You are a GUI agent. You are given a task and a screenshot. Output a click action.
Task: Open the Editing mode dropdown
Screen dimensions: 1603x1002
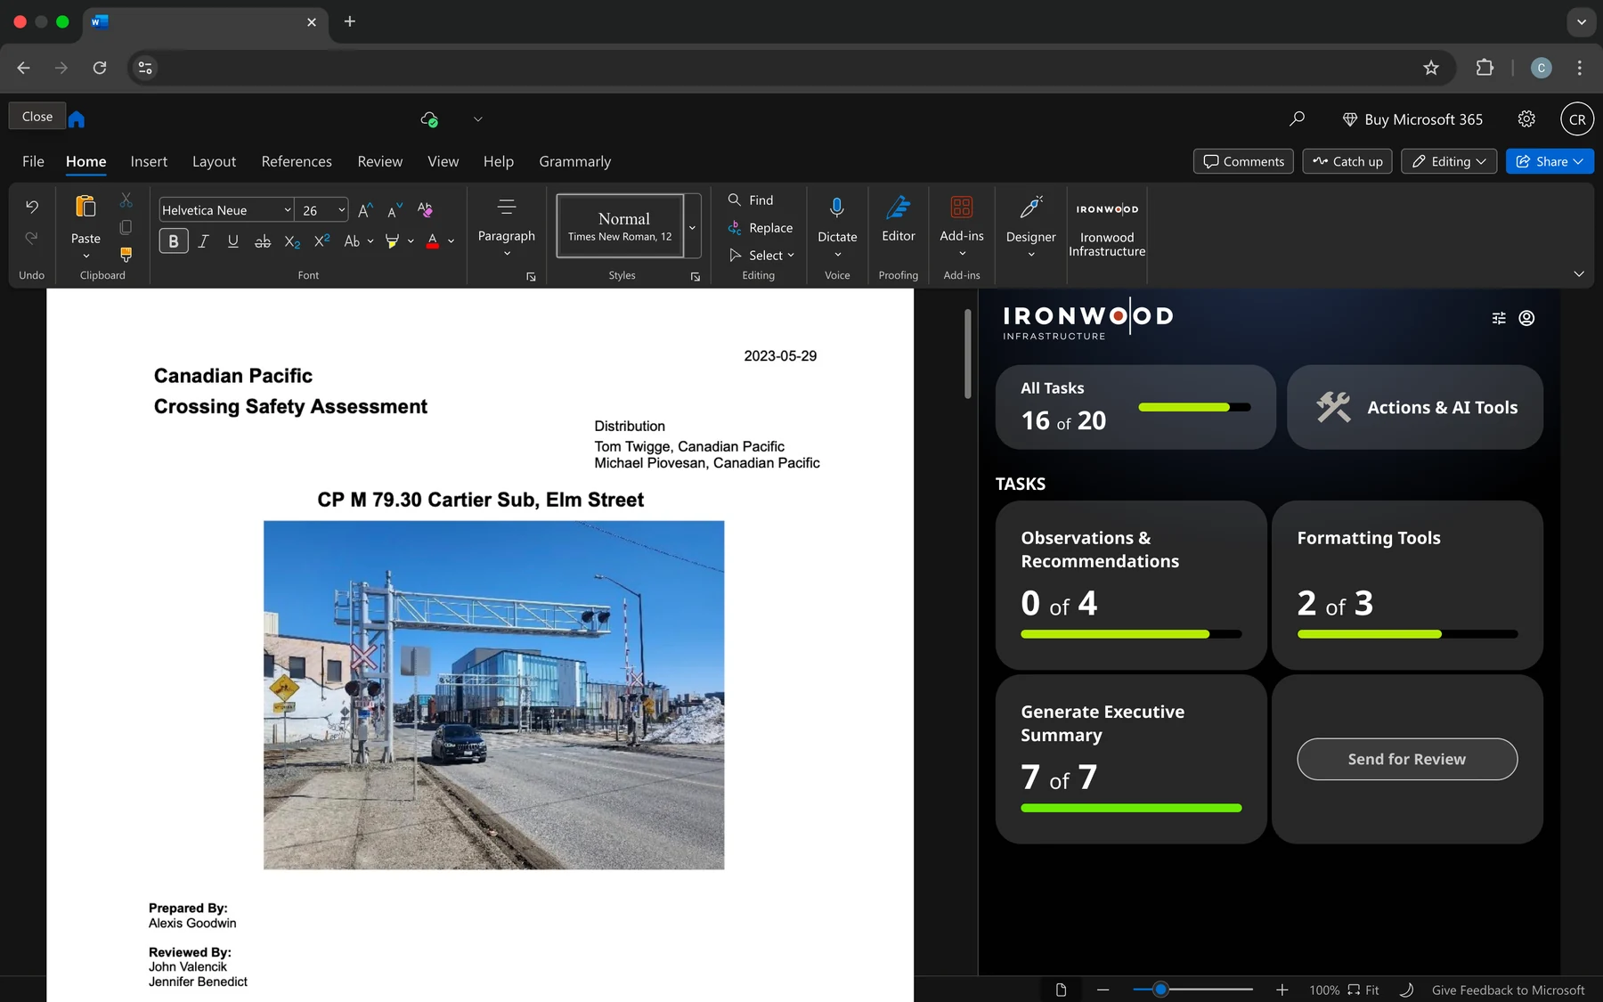click(1449, 161)
